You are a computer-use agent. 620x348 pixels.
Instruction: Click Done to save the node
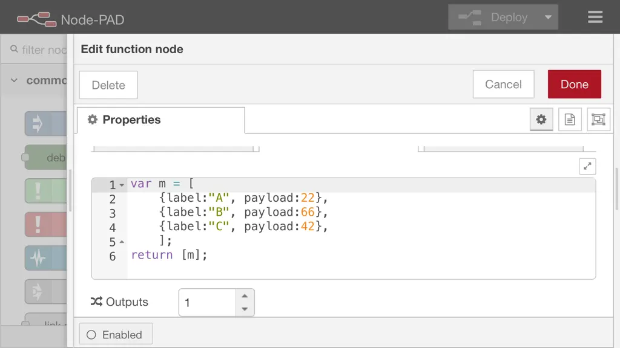point(574,84)
